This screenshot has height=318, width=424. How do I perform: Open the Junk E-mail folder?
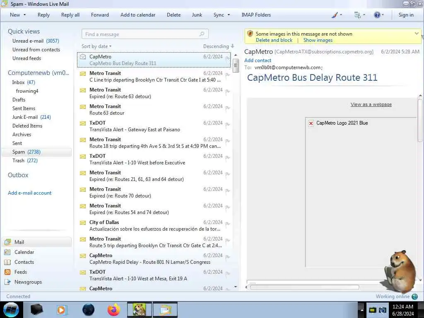31,117
